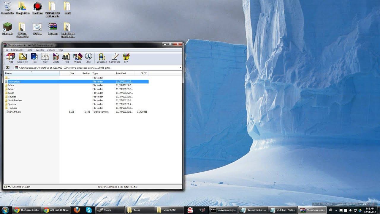Viewport: 380px width, 214px height.
Task: Open the Commands menu
Action: [17, 50]
